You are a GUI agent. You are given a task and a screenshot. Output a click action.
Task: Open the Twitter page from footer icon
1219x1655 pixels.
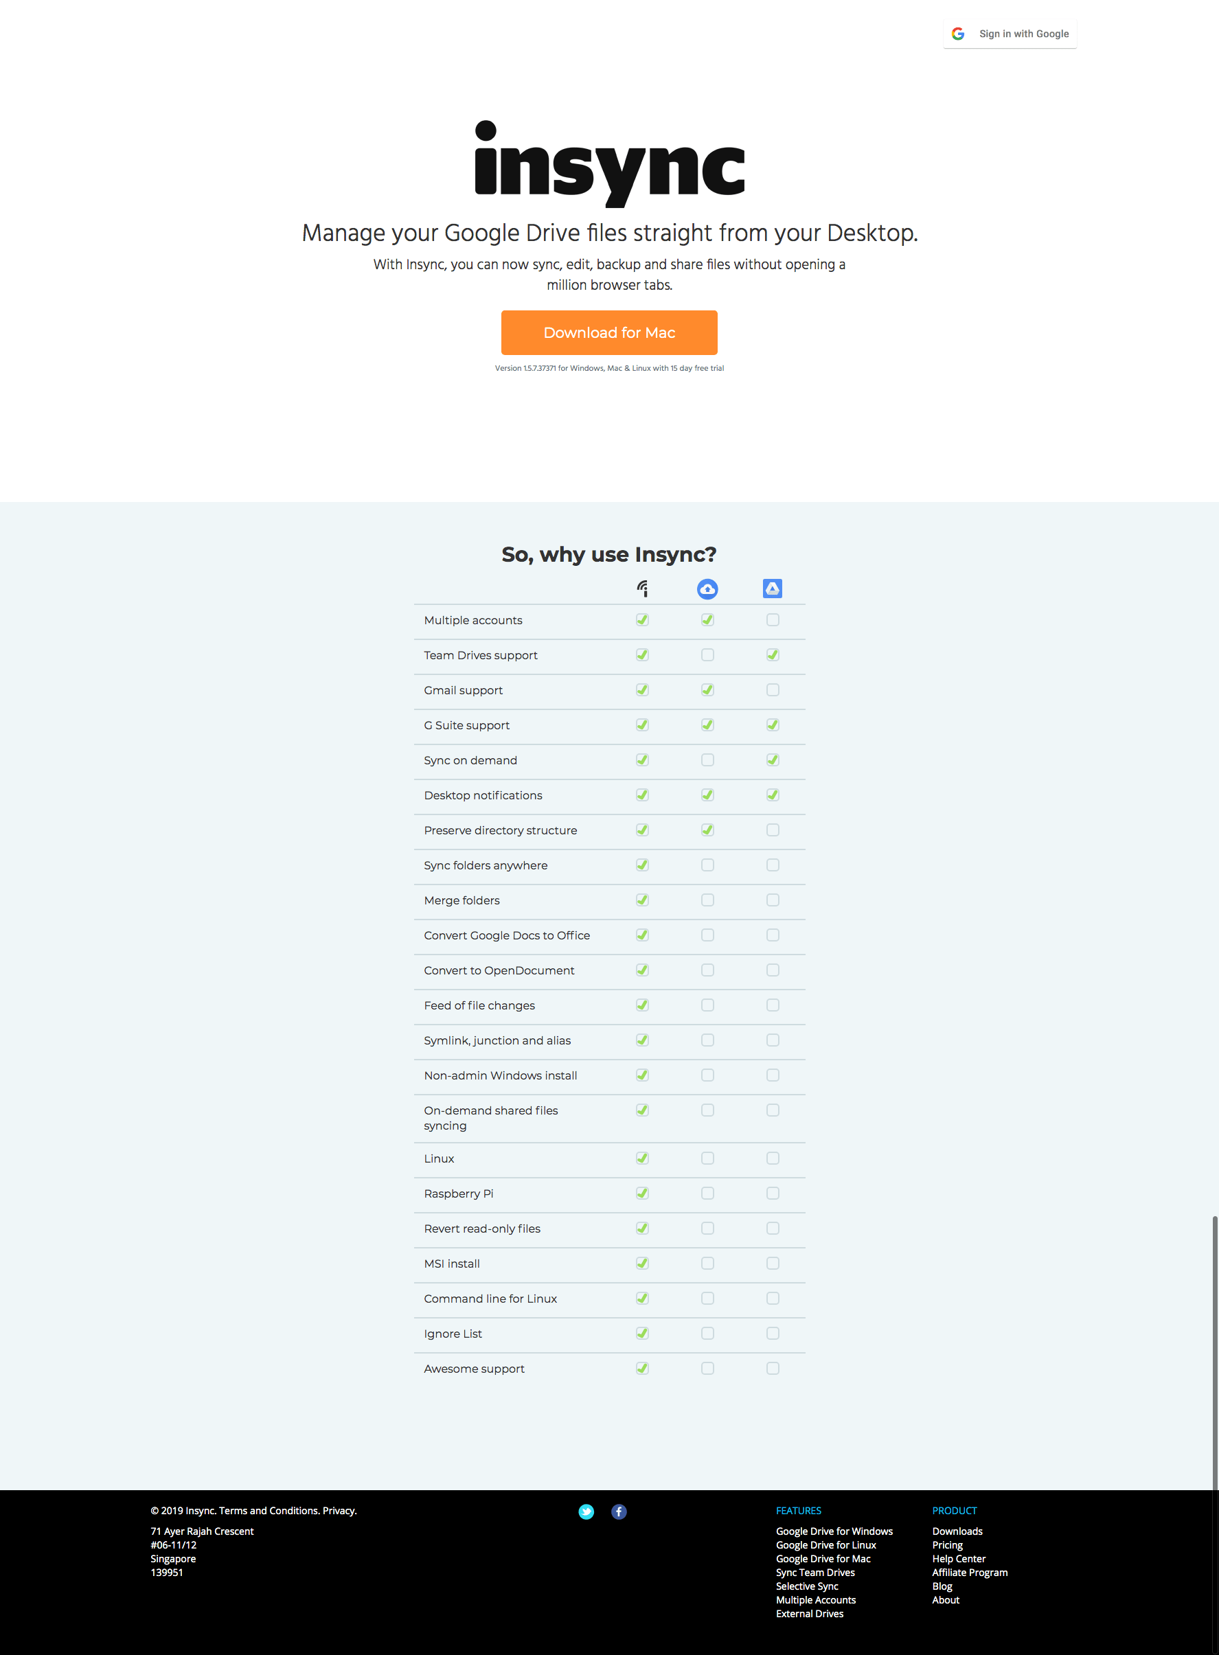point(586,1512)
